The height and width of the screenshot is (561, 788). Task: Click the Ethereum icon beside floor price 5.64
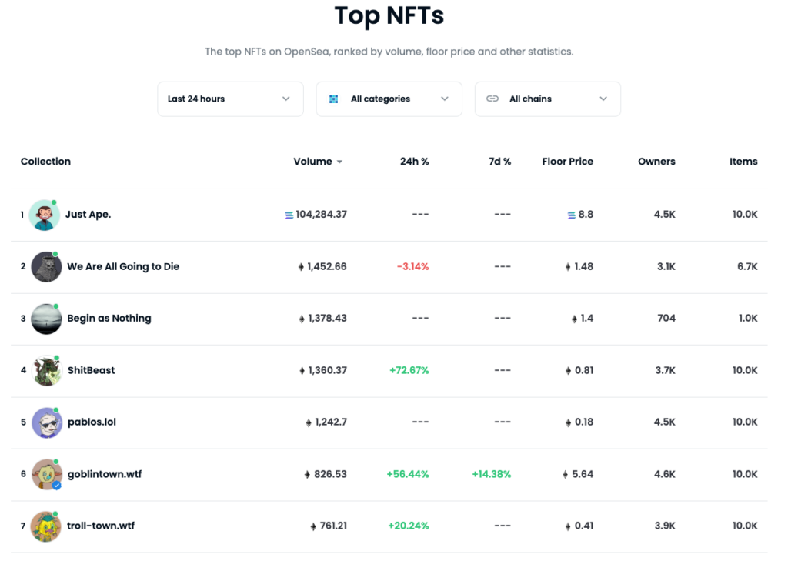tap(566, 475)
